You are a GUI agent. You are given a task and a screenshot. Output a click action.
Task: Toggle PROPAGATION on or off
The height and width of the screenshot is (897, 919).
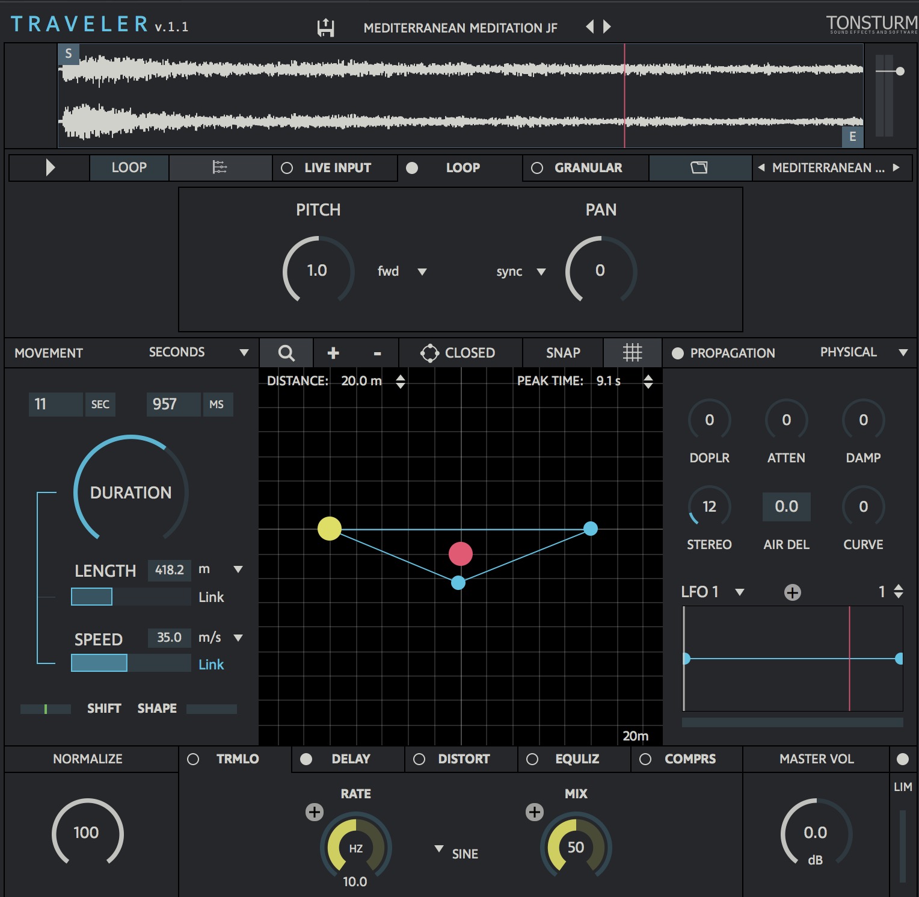(679, 353)
